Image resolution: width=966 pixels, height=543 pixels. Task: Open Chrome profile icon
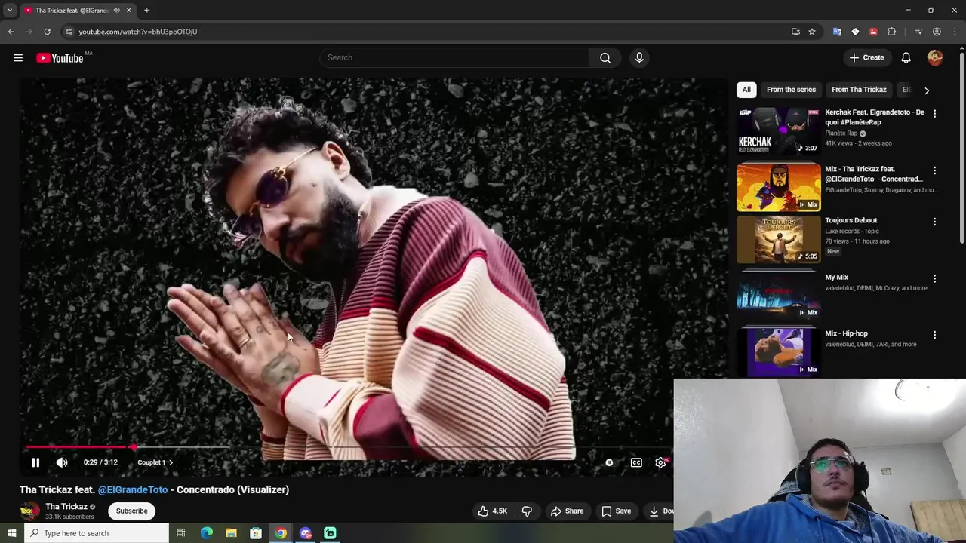[937, 32]
